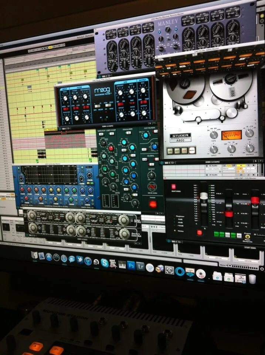Click the white EMT 250 decay time fader
265x355 pixels.
204,196
